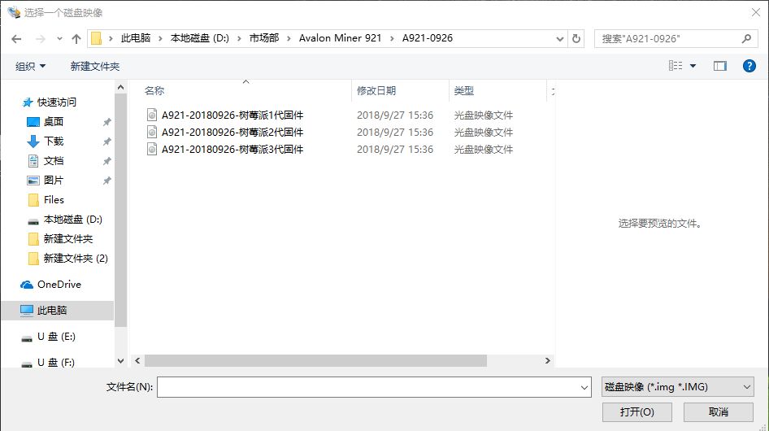Expand chevron after Avalon Miner 921

click(392, 38)
